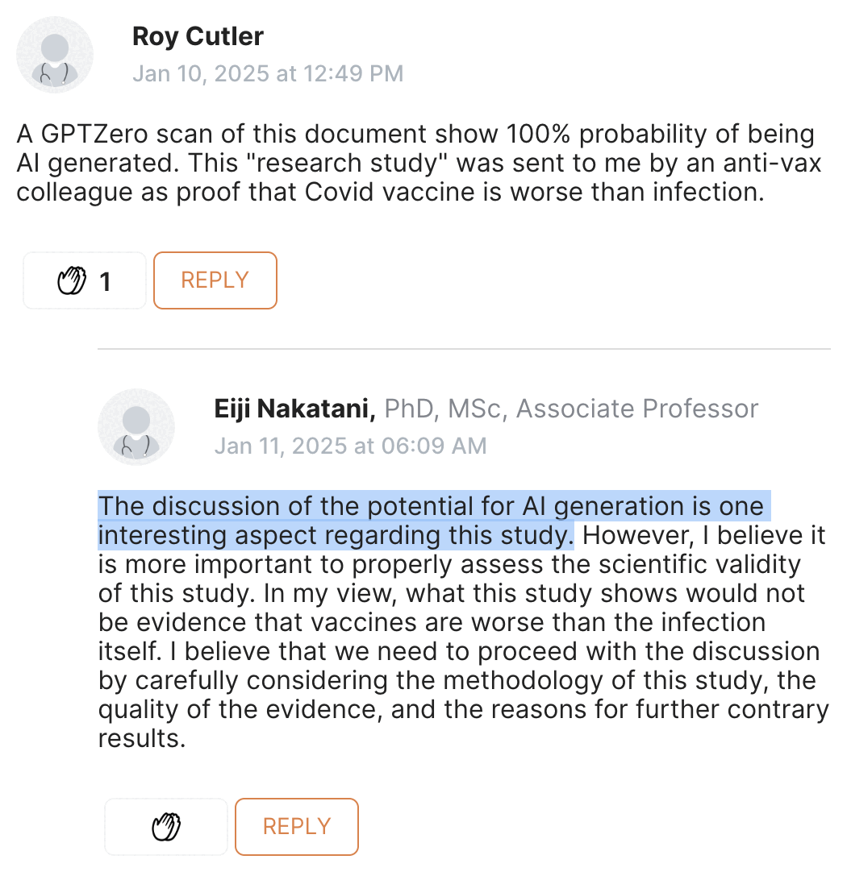Viewport: 847px width, 872px height.
Task: Click the clap icon on Roy Cutler's comment
Action: (x=72, y=281)
